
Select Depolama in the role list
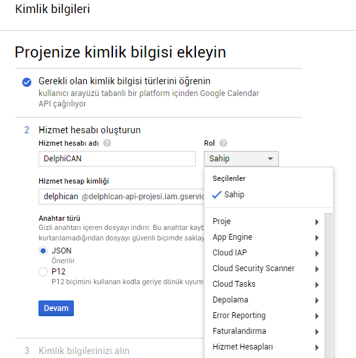[x=265, y=300]
